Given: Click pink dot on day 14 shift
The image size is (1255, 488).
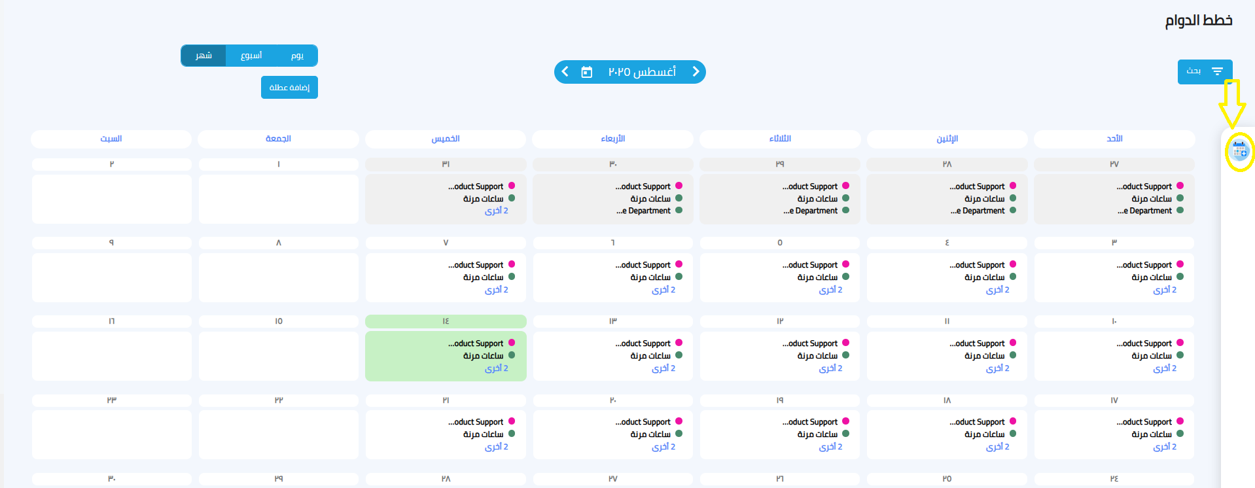Looking at the screenshot, I should pyautogui.click(x=512, y=343).
